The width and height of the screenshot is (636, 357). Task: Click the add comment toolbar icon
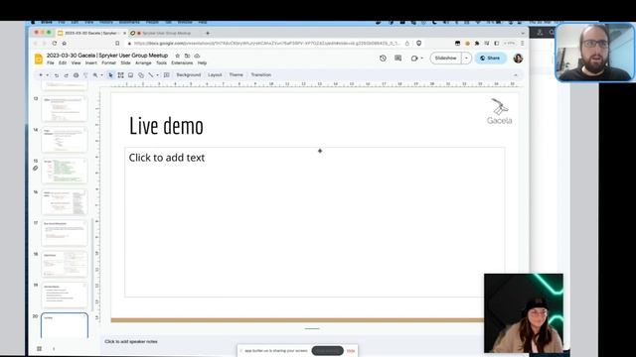167,75
